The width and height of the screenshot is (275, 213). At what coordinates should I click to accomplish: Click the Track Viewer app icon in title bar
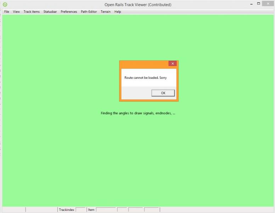coord(5,4)
